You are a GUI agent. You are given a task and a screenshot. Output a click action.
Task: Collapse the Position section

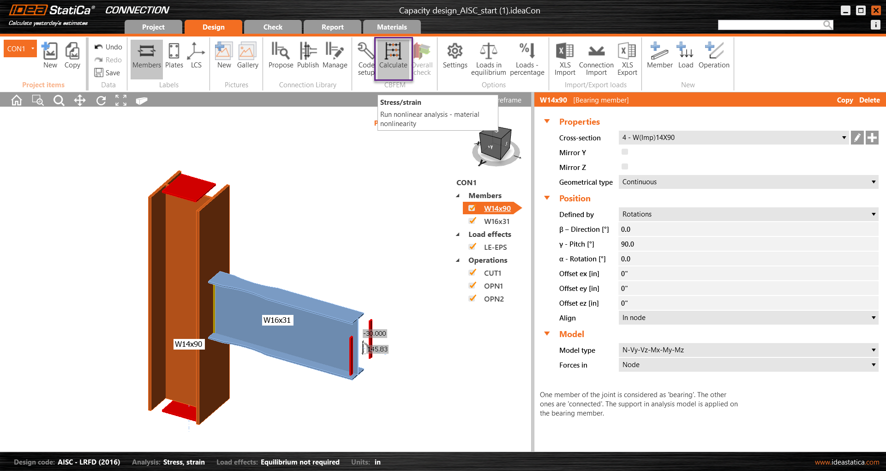tap(547, 198)
